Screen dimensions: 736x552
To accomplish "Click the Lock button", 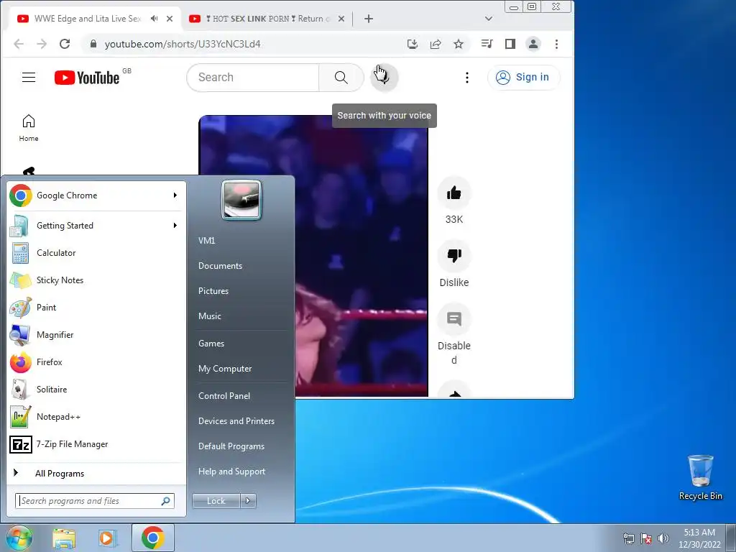I will (216, 501).
